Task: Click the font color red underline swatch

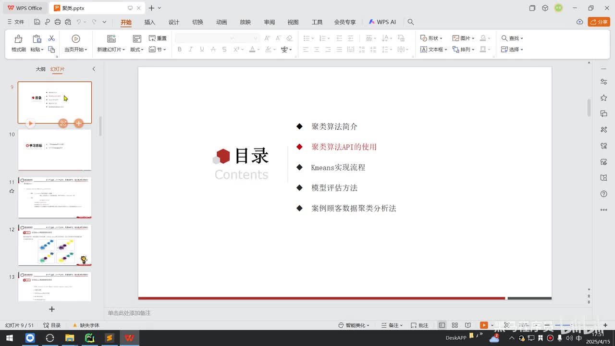Action: (x=252, y=49)
